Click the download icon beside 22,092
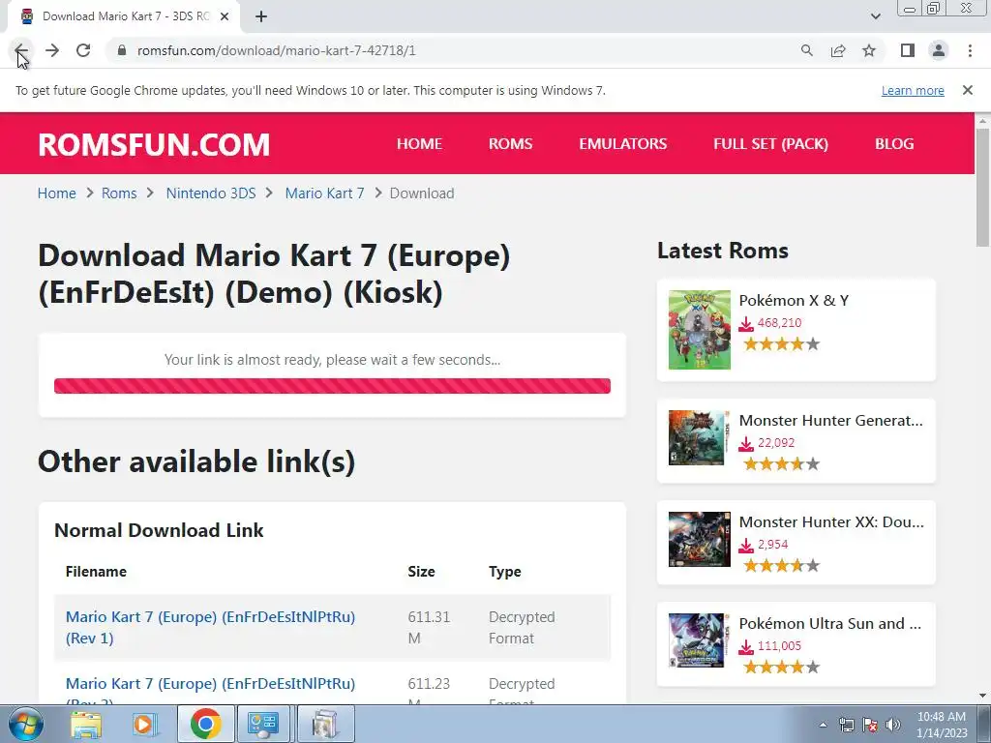This screenshot has width=991, height=743. point(746,443)
